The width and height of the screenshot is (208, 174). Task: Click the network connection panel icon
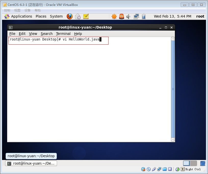(136, 16)
